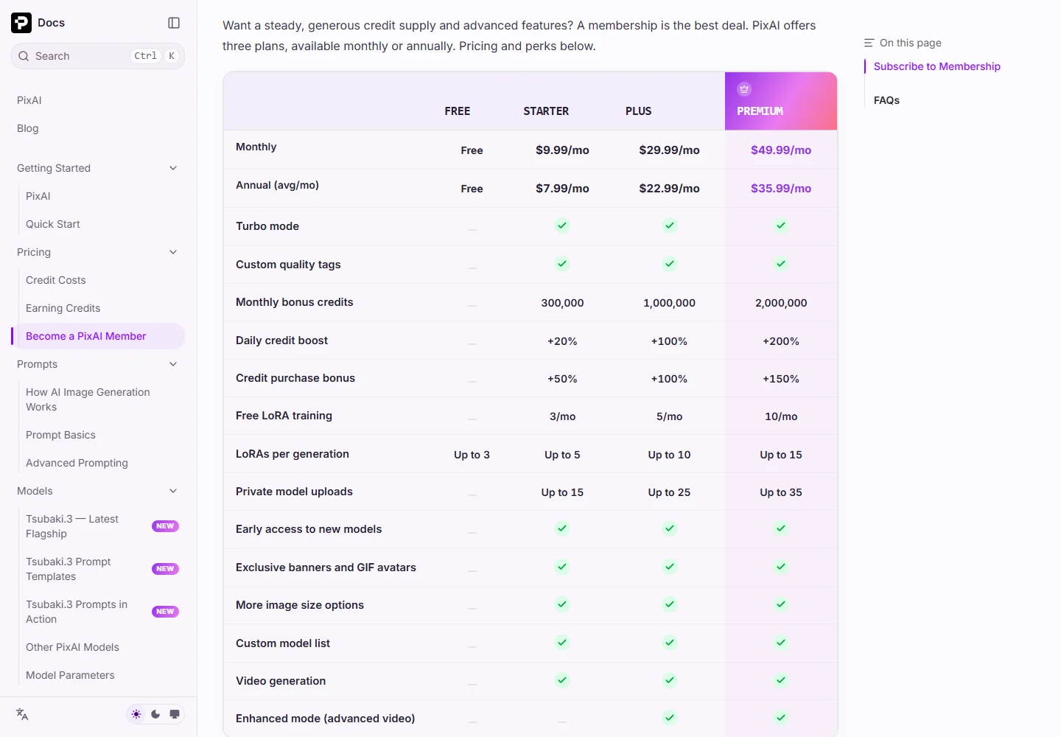Click the Starter checkmark for Video generation

click(x=562, y=680)
